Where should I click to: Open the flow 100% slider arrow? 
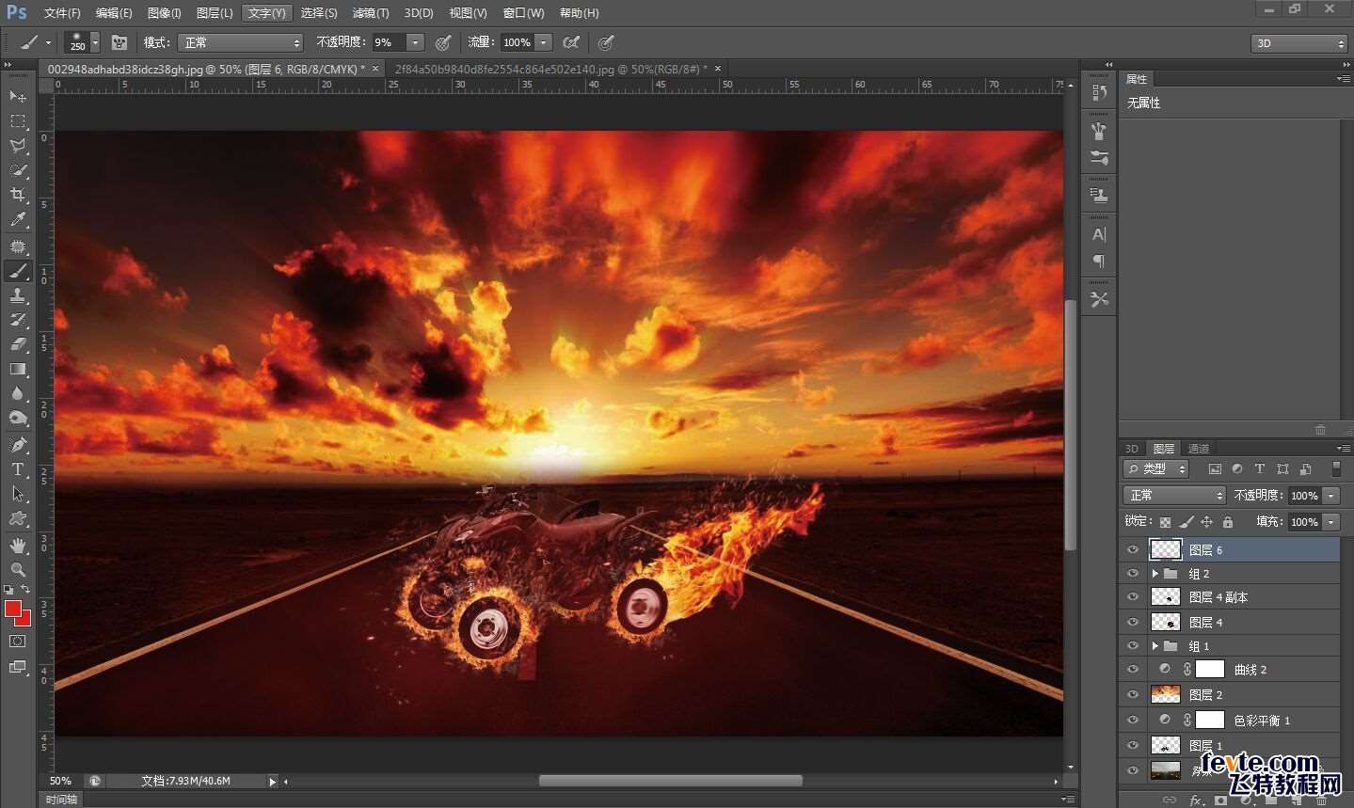(543, 42)
